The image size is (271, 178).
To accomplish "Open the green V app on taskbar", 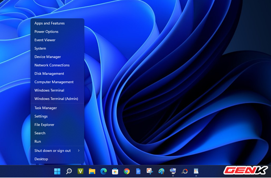I will [80, 171].
